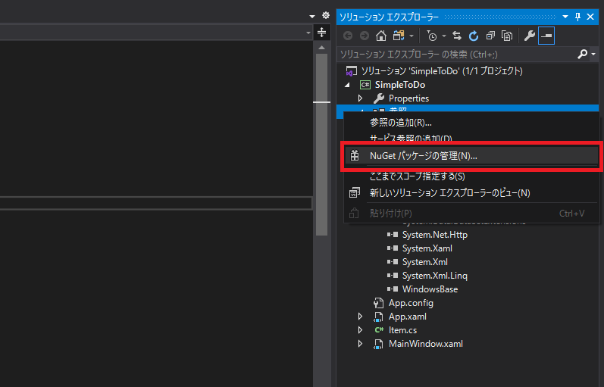Click the Refresh icon in Solution Explorer
This screenshot has height=387, width=604.
tap(474, 36)
